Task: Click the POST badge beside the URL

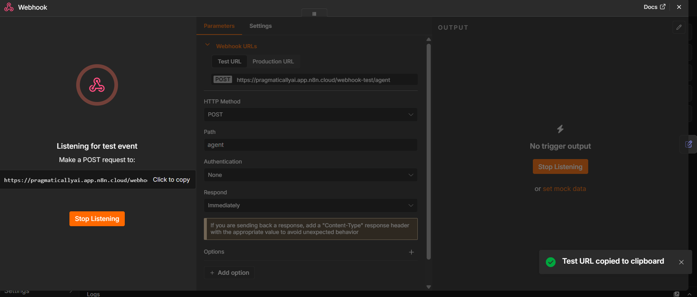Action: (223, 79)
